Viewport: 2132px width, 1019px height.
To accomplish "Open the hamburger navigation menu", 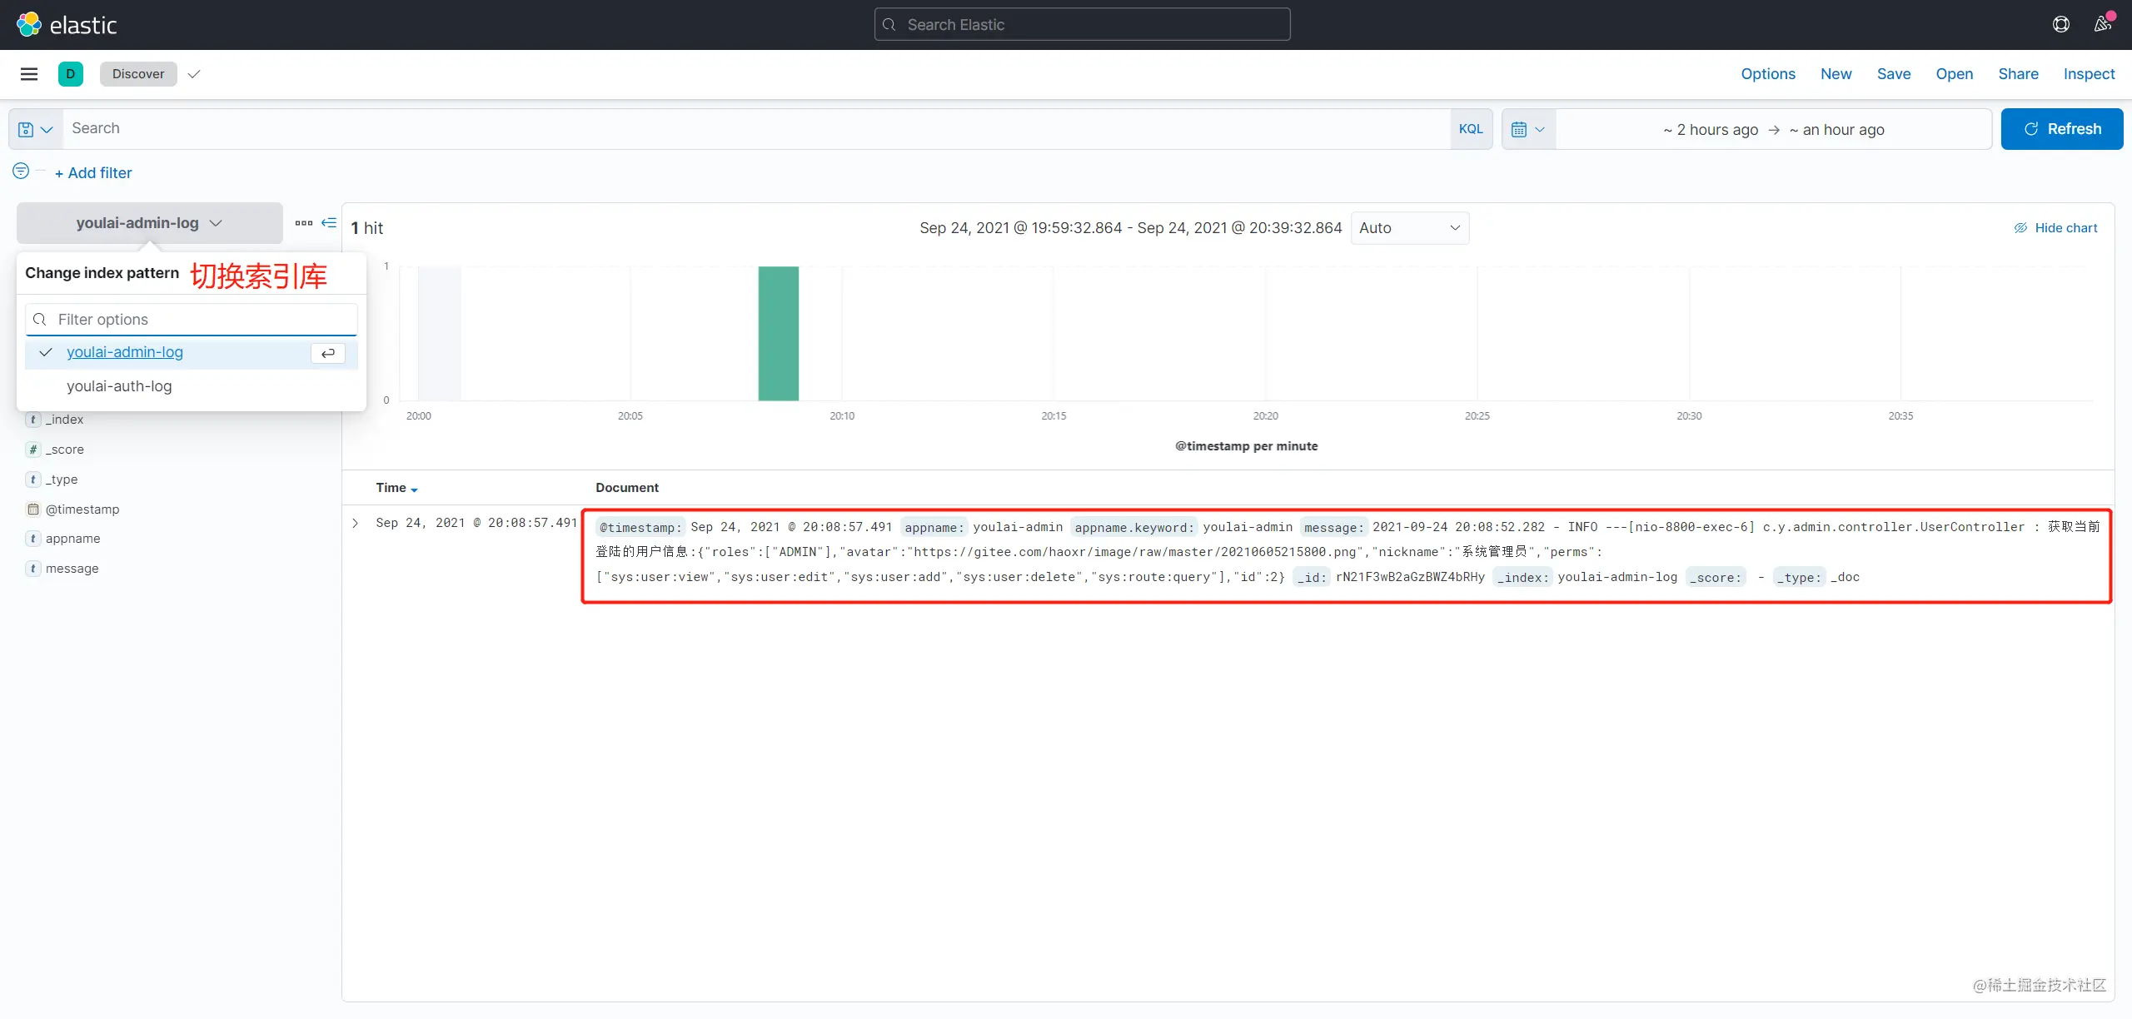I will (x=29, y=74).
